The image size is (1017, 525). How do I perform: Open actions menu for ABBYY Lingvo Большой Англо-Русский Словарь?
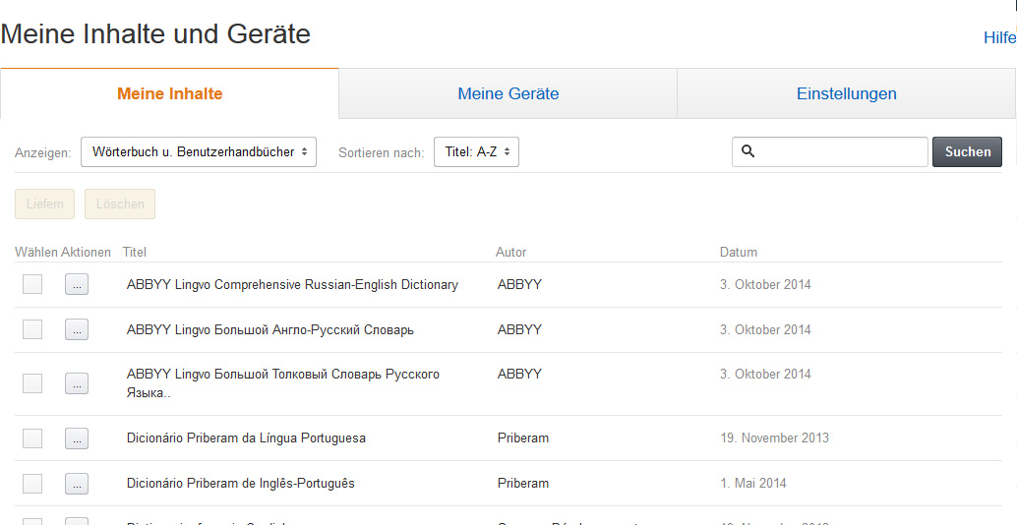pos(77,329)
